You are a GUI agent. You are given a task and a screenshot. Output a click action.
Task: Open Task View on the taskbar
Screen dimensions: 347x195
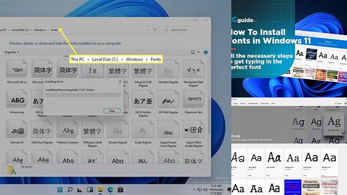coord(80,190)
